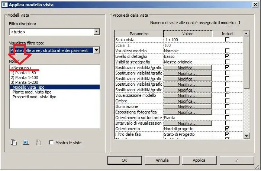Check Includi for Orientamento sottostante
This screenshot has width=261, height=171.
click(227, 118)
